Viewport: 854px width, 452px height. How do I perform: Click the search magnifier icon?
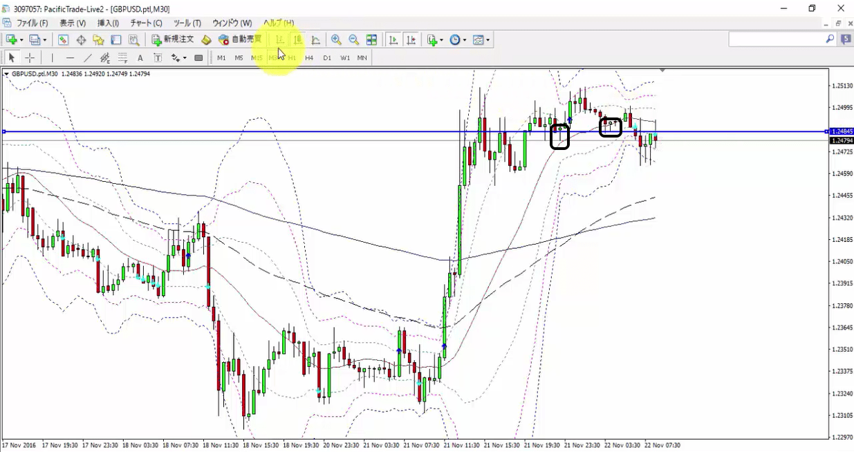830,40
